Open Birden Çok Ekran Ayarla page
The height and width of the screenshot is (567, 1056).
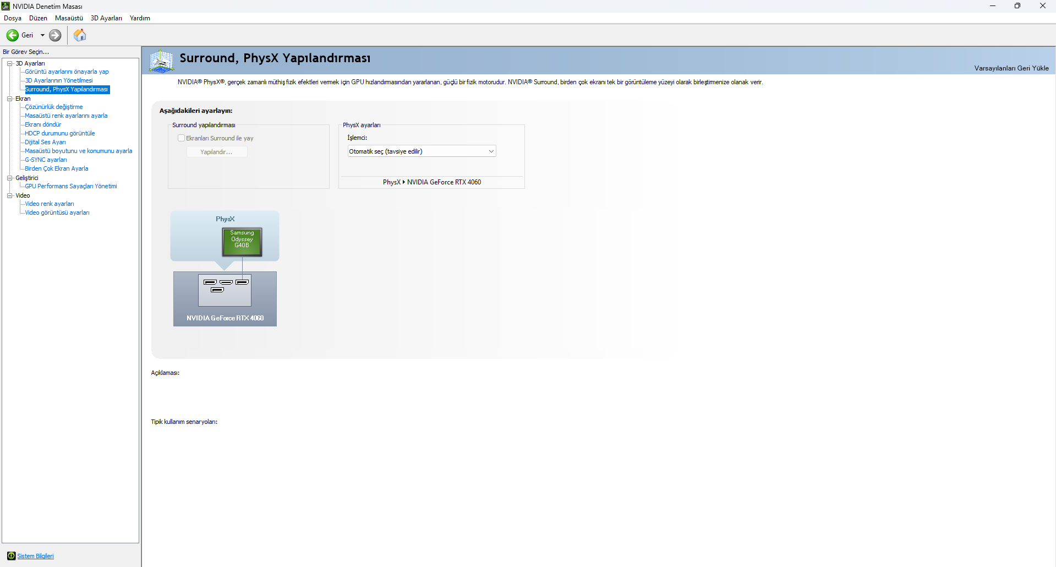pos(57,168)
